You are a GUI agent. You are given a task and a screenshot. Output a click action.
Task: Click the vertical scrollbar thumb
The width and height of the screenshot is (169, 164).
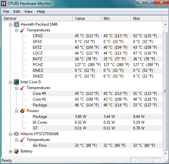[x=165, y=91]
